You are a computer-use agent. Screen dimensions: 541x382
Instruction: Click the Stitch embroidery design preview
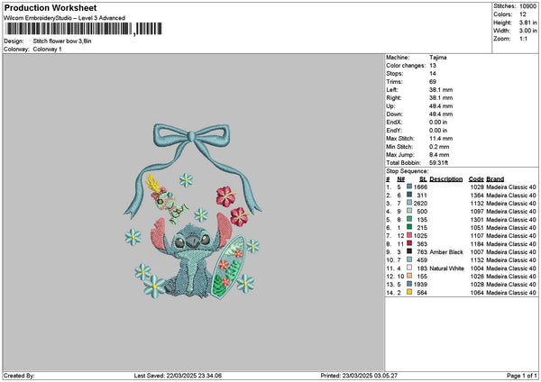pos(193,211)
